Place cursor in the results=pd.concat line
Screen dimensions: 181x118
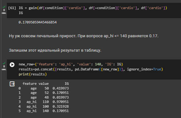coord(91,69)
